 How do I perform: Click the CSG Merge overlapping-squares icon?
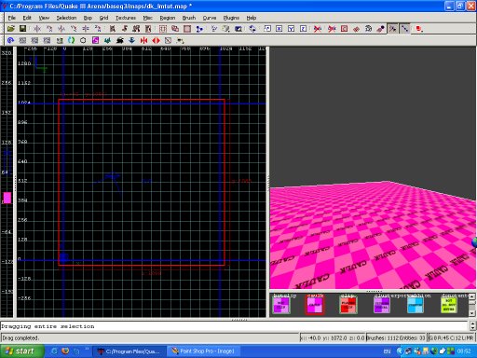click(x=175, y=29)
